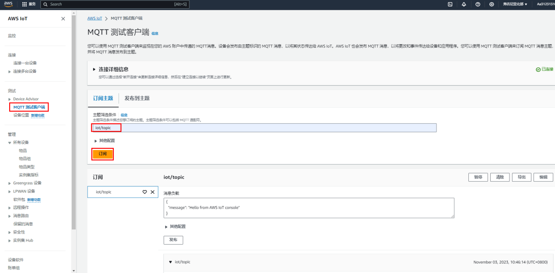Open the 信息 link beside 主题筛选条件

(x=124, y=115)
